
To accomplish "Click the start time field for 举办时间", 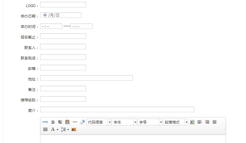I will (x=51, y=27).
